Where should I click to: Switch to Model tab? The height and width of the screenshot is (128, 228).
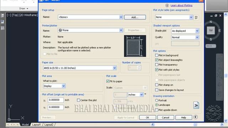(25, 124)
